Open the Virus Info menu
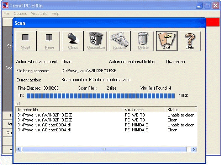 coord(39,13)
